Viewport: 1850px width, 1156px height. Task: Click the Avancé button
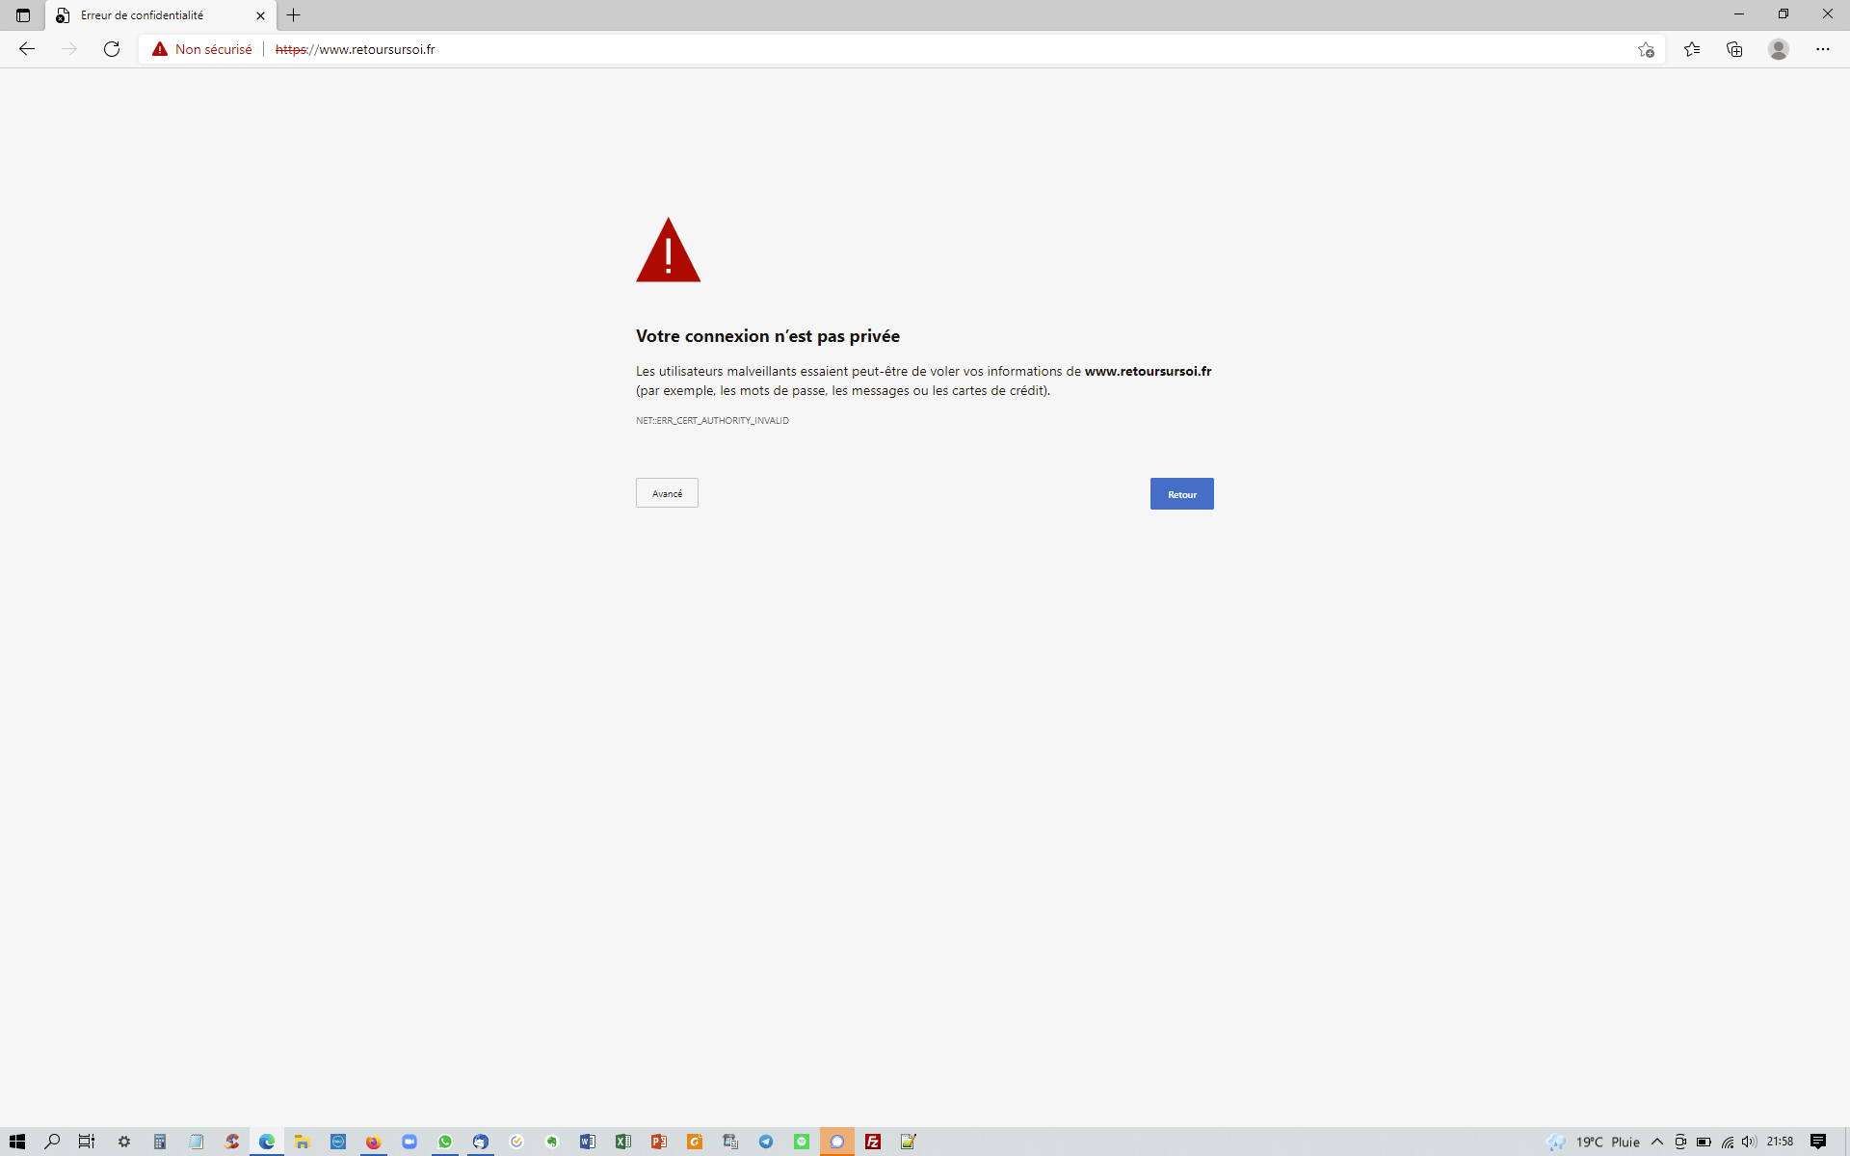pos(667,493)
